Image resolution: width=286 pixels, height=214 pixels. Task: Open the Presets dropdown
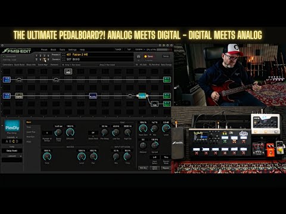(x=56, y=55)
